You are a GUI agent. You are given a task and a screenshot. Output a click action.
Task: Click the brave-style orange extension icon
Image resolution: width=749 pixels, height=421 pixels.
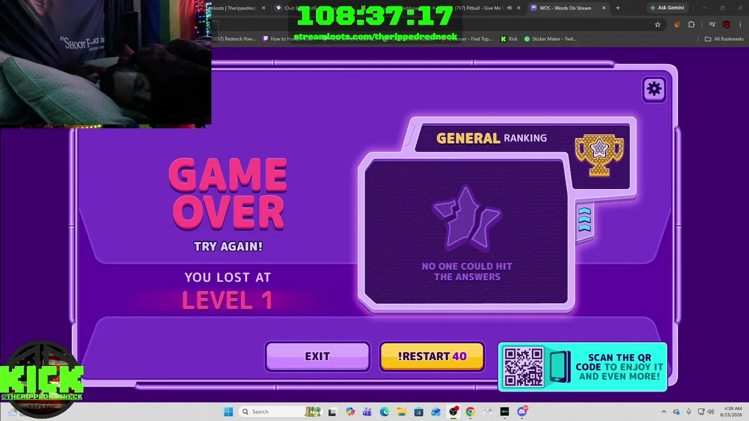coord(678,25)
